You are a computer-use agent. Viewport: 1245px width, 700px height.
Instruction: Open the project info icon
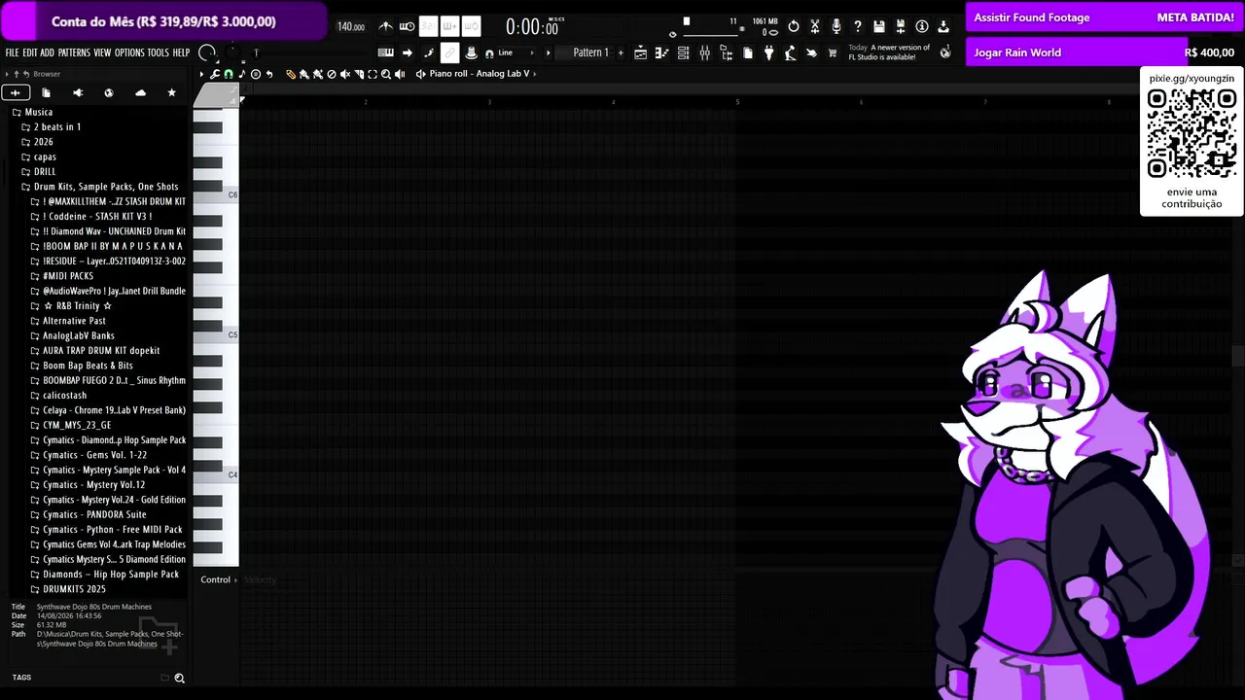[922, 26]
